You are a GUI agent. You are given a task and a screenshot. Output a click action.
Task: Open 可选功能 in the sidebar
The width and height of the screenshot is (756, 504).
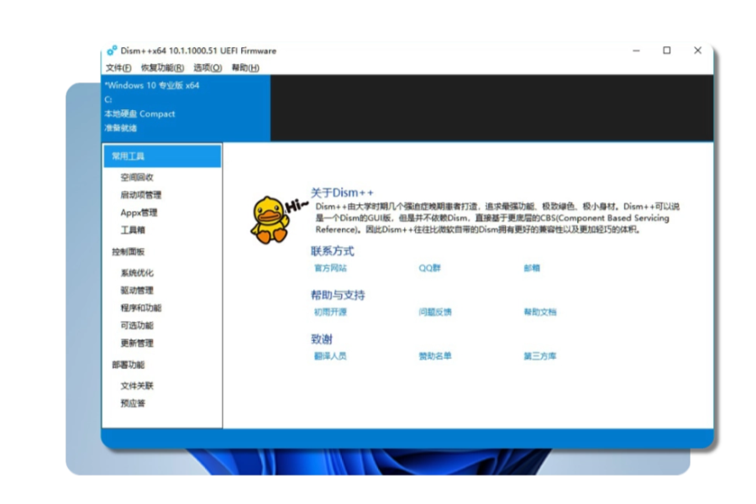[x=137, y=326]
